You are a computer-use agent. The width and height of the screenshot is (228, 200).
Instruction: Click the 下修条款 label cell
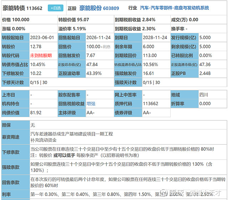click(x=16, y=152)
